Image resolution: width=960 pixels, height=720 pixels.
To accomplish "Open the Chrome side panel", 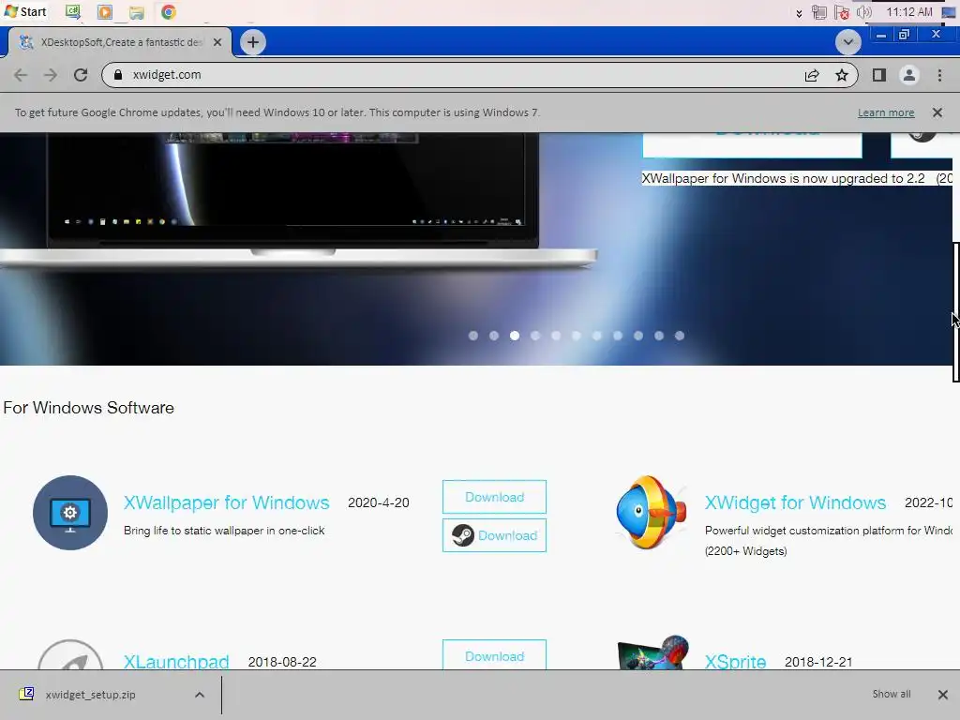I will click(879, 75).
